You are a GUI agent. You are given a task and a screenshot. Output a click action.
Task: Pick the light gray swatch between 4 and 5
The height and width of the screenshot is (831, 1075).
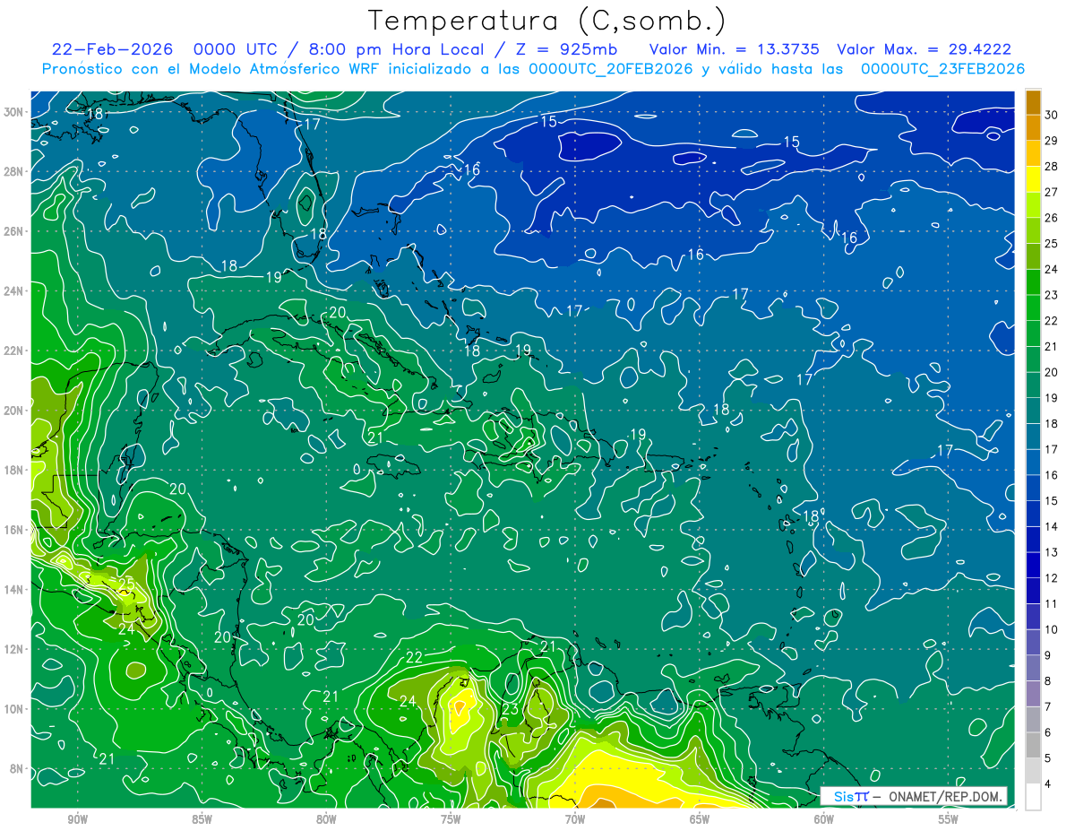[x=1033, y=772]
